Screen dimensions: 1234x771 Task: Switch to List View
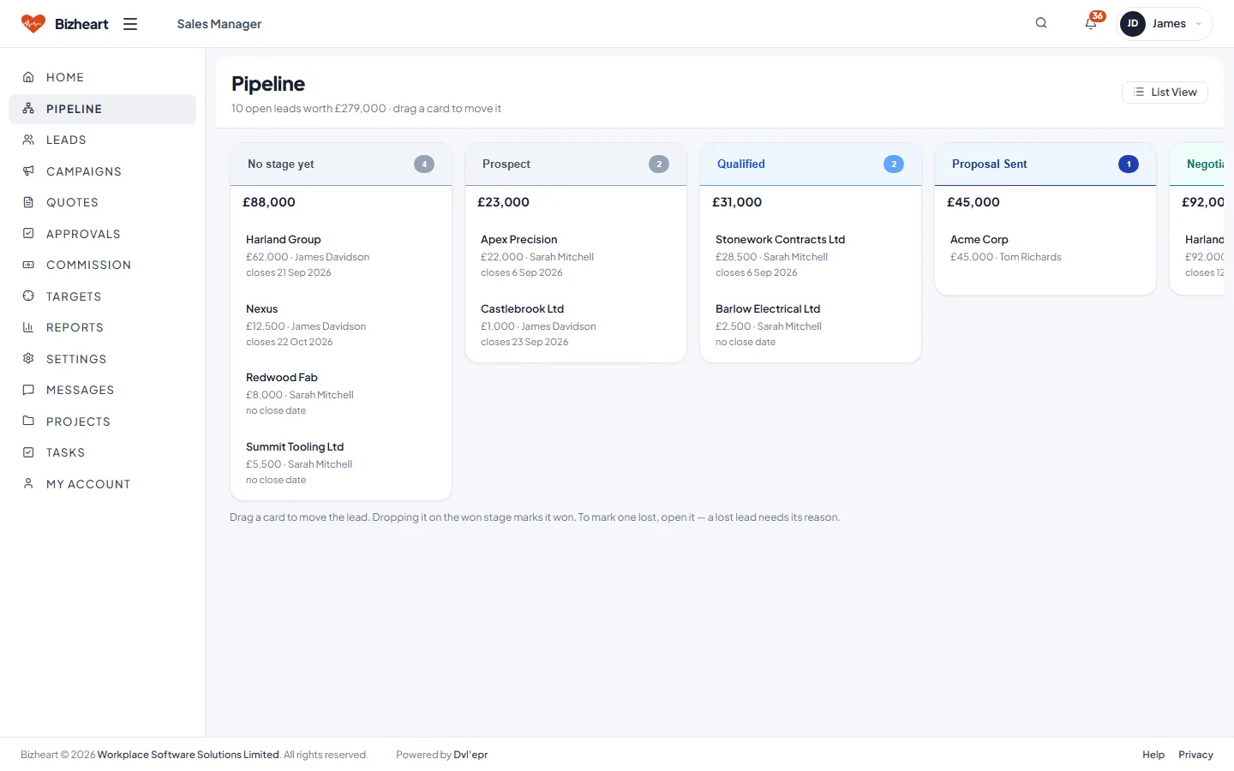(x=1165, y=93)
